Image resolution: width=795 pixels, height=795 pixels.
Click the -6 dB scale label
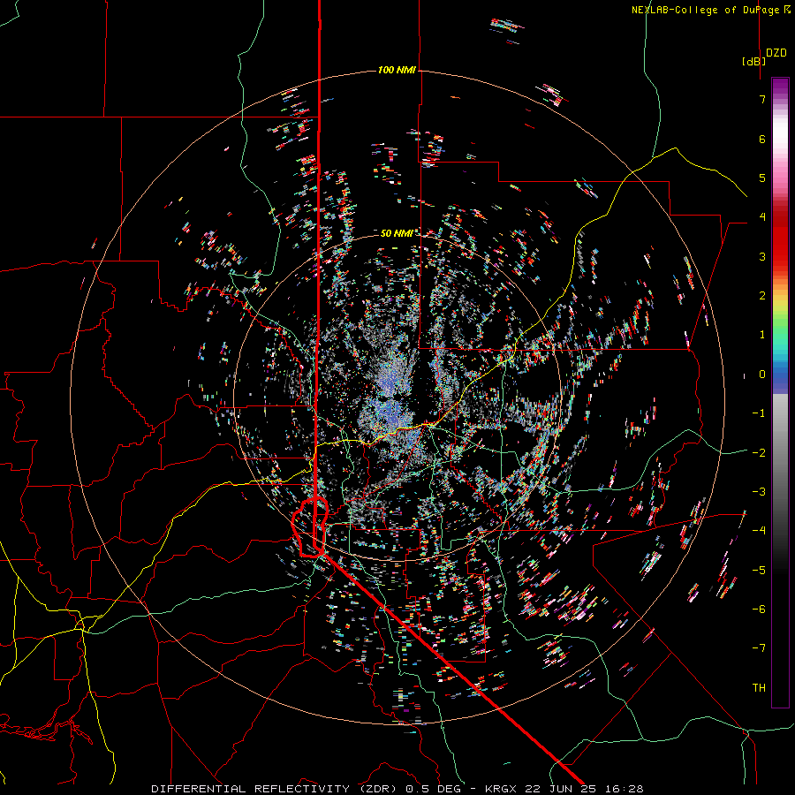[x=759, y=609]
